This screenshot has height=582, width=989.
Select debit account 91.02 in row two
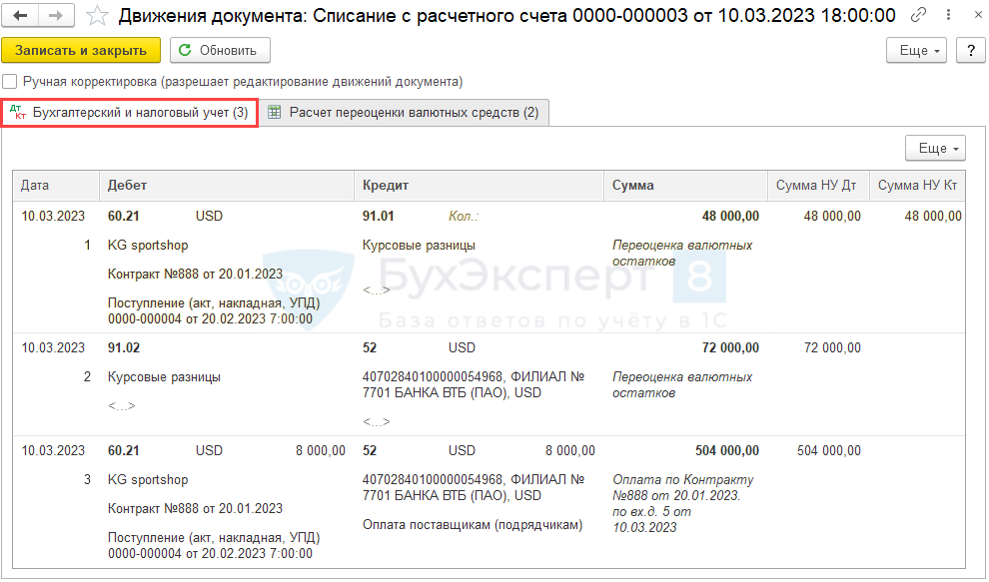tap(124, 348)
